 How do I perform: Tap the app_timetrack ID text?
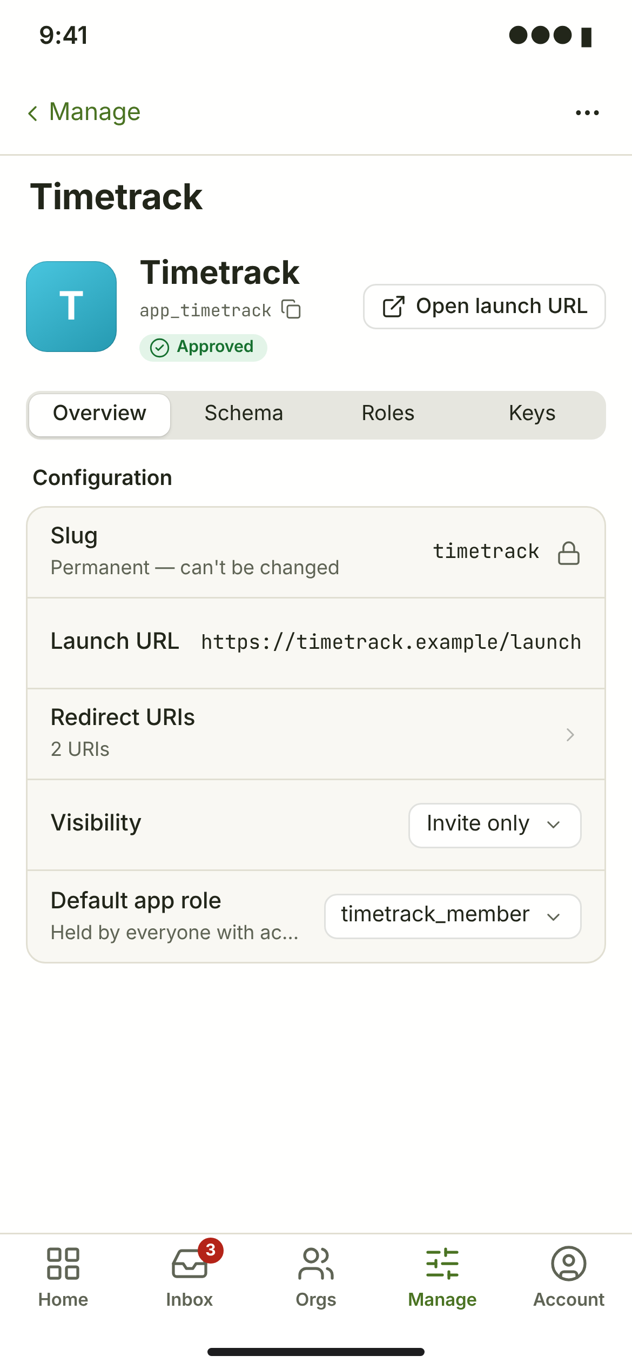pos(205,310)
